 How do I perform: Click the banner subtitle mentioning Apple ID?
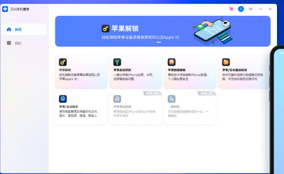[140, 37]
